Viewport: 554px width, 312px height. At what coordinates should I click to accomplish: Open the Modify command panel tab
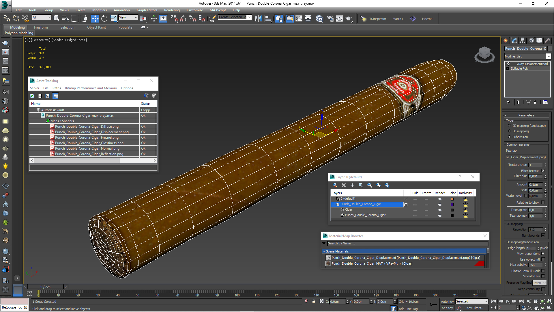pos(514,40)
